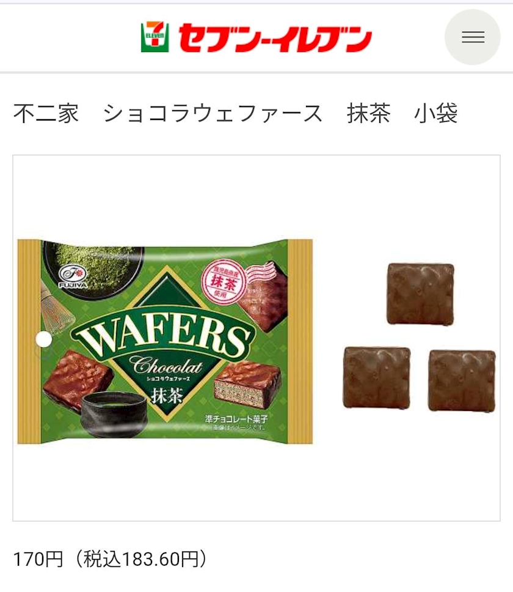Select the tax-included price 税込183.60円
Image resolution: width=513 pixels, height=592 pixels.
click(x=141, y=559)
